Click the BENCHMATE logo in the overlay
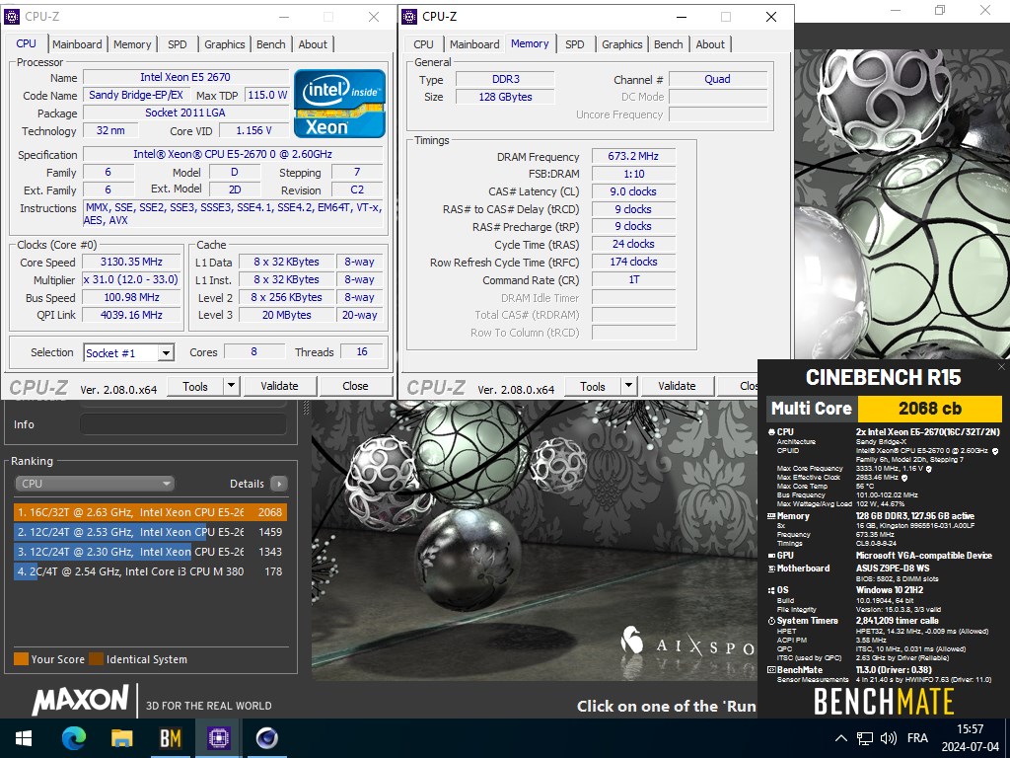This screenshot has height=758, width=1010. coord(884,702)
